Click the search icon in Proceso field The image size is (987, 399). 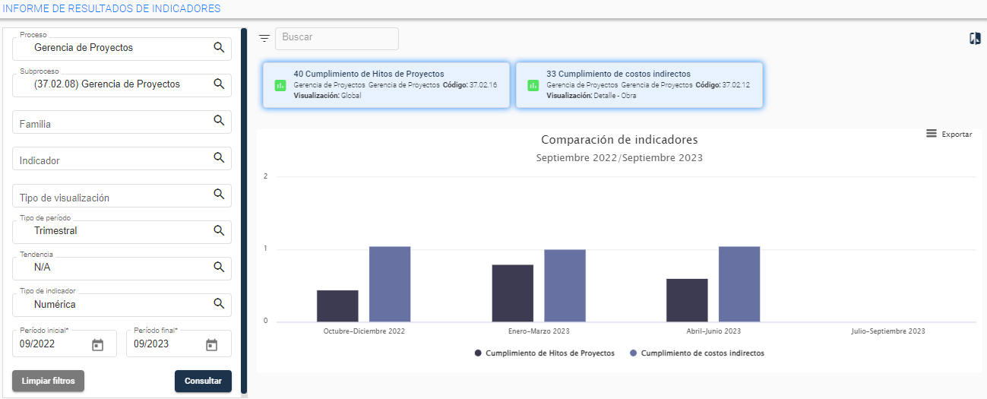(219, 47)
